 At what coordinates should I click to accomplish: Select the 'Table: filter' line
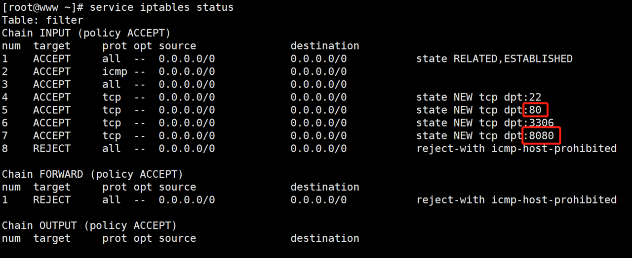click(x=42, y=20)
